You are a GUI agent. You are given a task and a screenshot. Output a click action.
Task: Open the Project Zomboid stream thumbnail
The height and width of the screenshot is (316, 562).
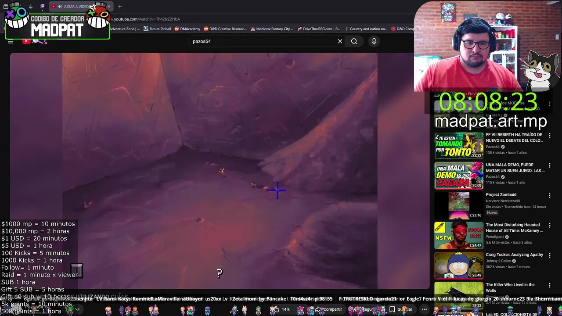[459, 205]
